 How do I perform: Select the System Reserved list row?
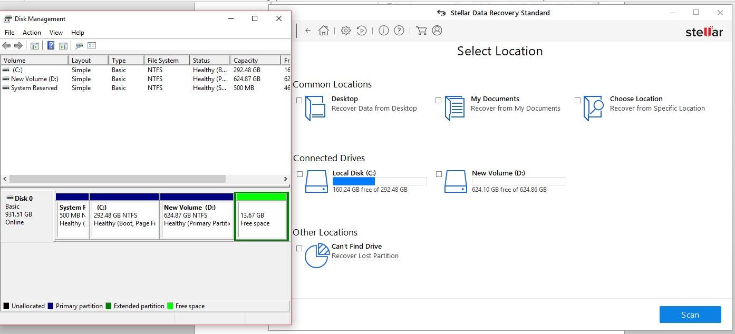tap(145, 88)
